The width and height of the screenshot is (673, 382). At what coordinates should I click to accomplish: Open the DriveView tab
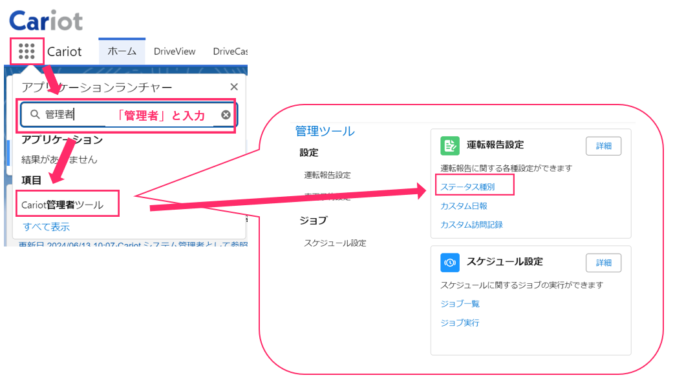(175, 52)
